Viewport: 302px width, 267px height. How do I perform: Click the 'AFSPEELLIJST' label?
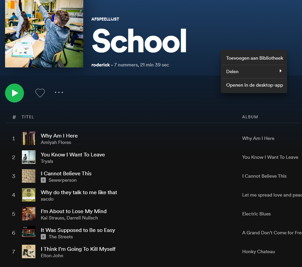[105, 19]
